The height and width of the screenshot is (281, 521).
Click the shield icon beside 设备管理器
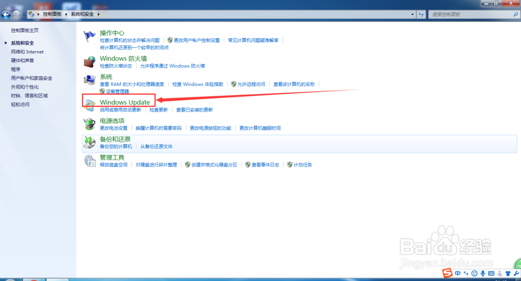point(102,91)
